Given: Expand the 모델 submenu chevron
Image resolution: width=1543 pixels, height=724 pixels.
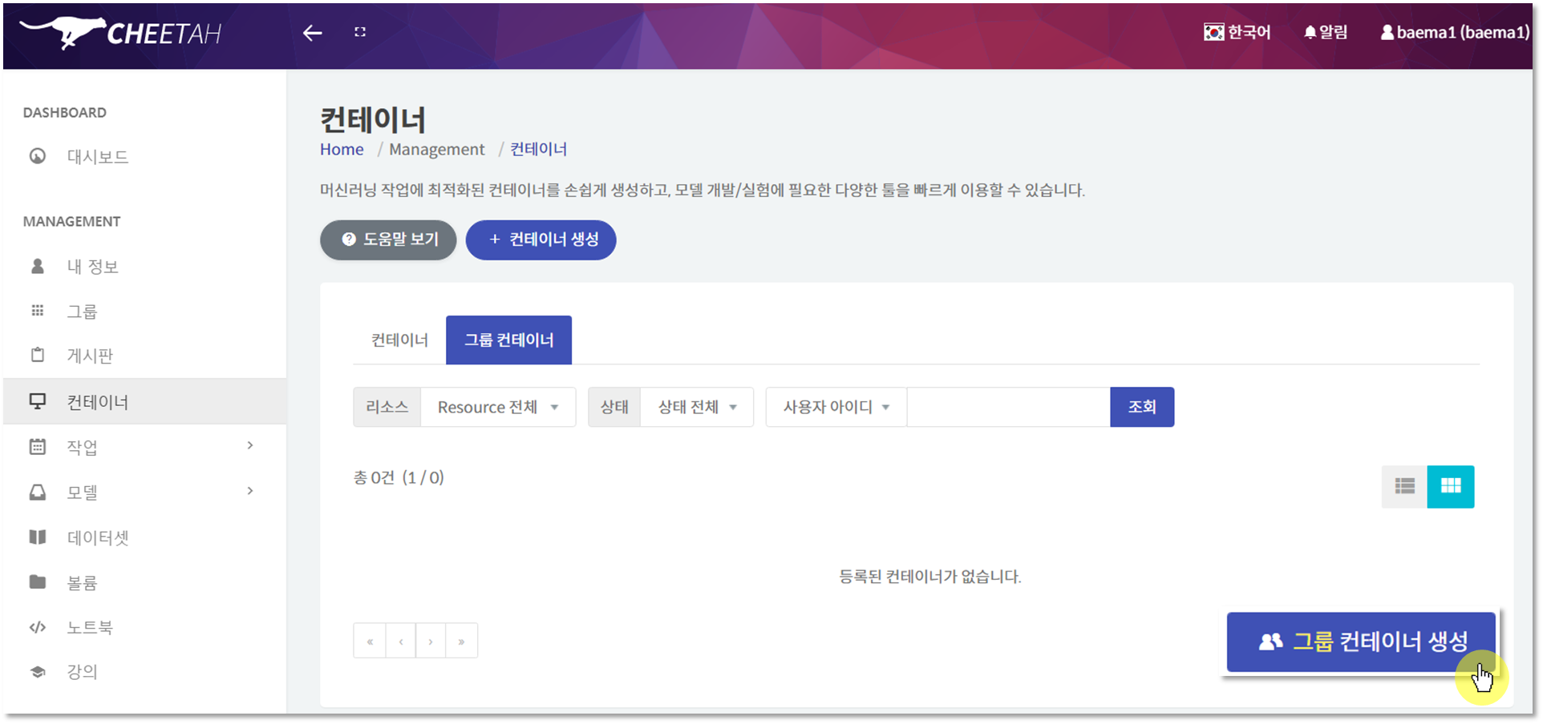Looking at the screenshot, I should [250, 491].
